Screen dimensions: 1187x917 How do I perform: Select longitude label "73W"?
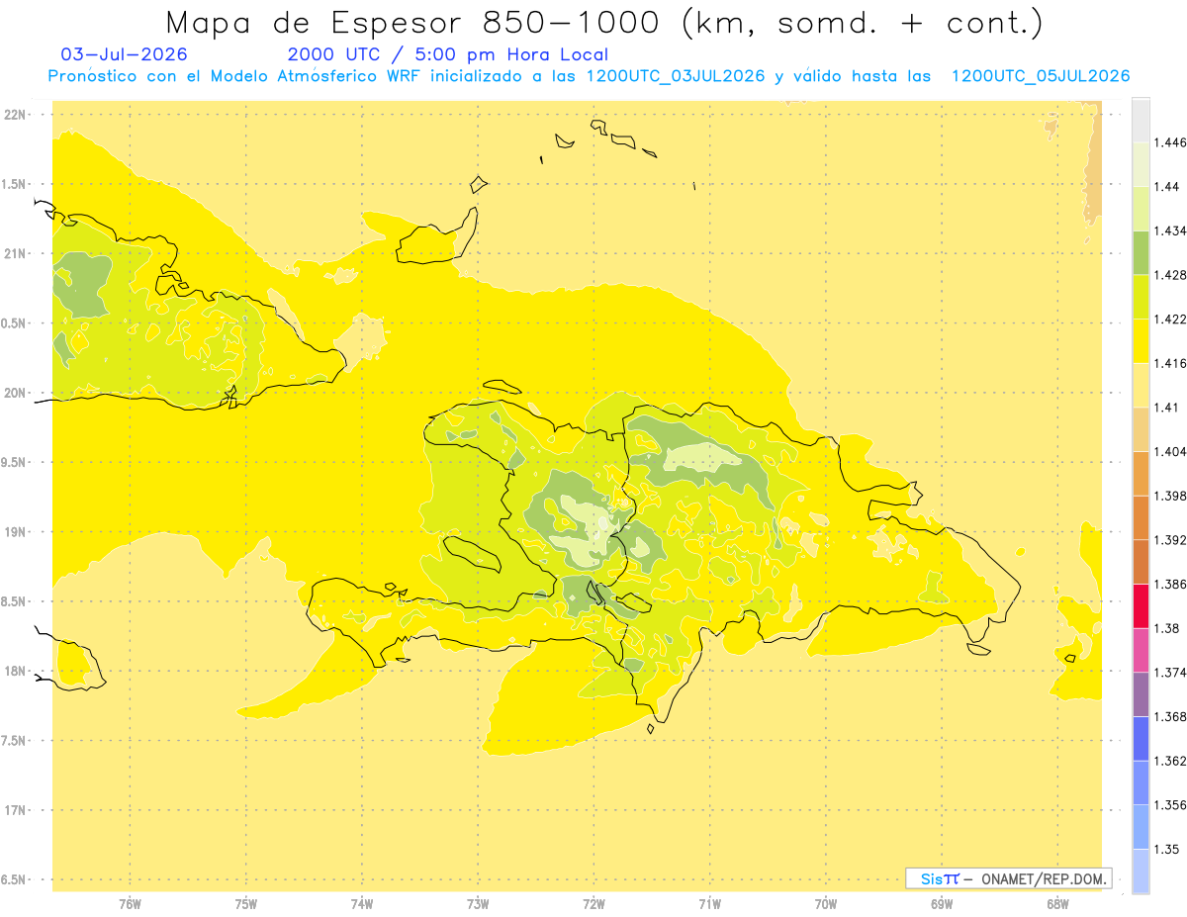click(x=478, y=904)
